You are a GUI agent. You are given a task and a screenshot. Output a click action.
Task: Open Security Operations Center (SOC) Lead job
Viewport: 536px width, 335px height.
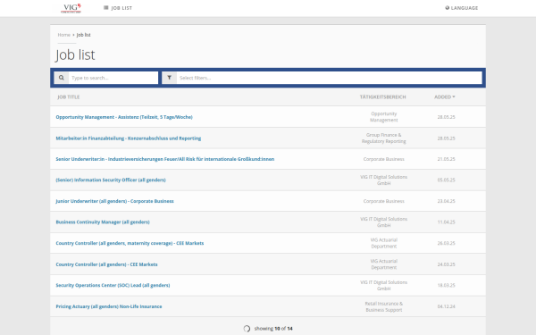click(113, 286)
